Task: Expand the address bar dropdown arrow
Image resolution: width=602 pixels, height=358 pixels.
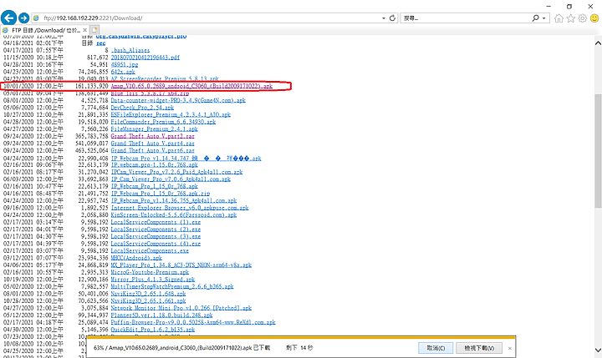Action: pos(384,18)
